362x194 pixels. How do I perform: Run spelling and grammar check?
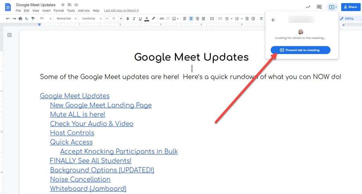pos(27,19)
